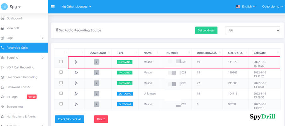Tick the checkbox for the first call row

pos(61,62)
